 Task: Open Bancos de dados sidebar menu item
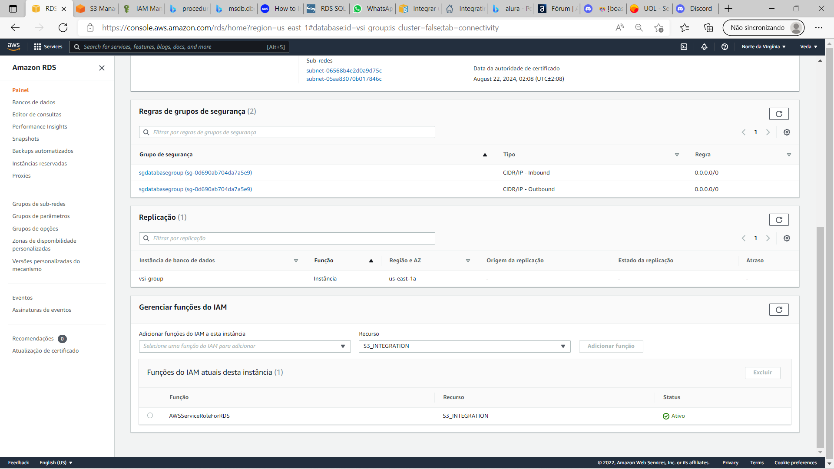pyautogui.click(x=33, y=102)
